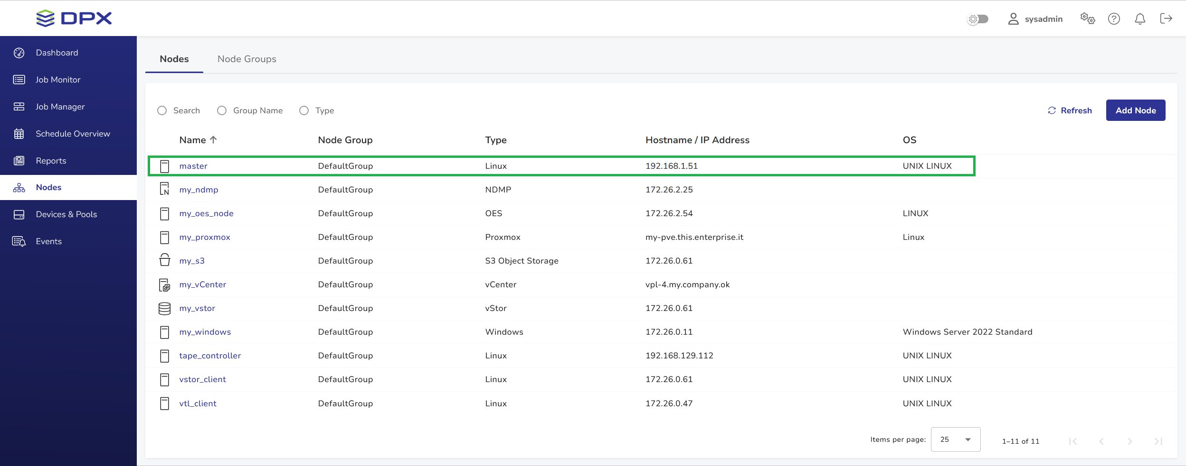1186x466 pixels.
Task: Open Reports from the sidebar
Action: (x=68, y=161)
